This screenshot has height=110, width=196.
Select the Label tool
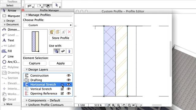10,46
